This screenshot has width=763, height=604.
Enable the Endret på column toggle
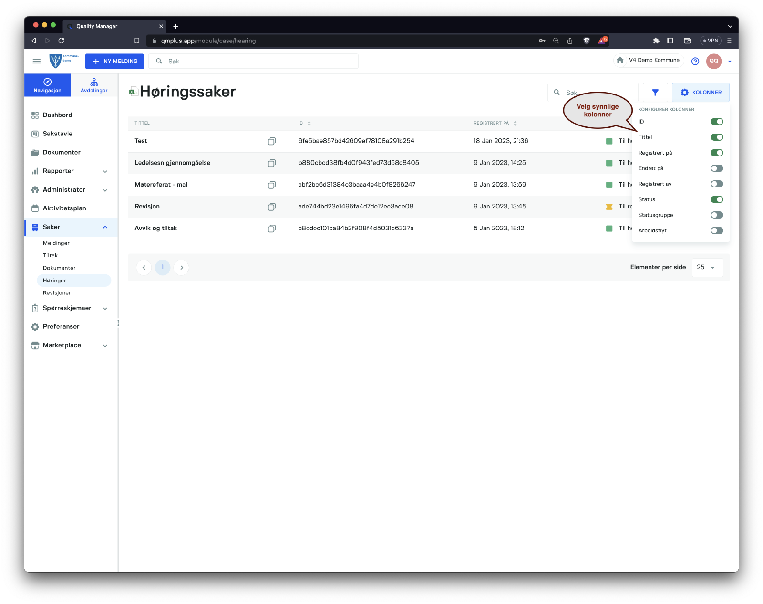[716, 168]
